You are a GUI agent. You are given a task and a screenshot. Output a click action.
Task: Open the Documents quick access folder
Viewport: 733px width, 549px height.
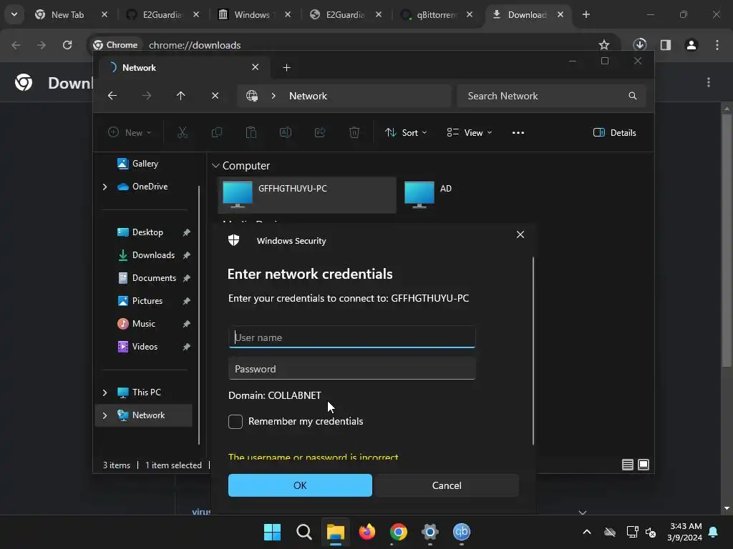click(154, 278)
